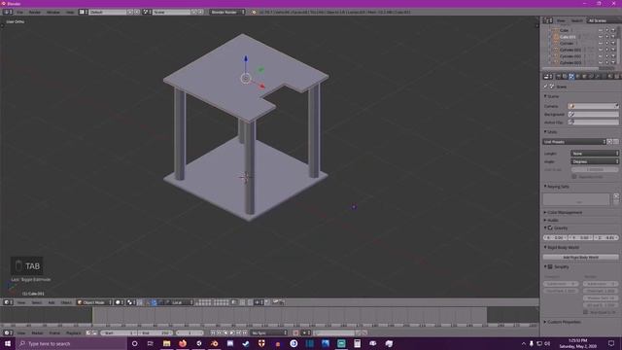Open the Window menu
The height and width of the screenshot is (350, 622).
[53, 13]
